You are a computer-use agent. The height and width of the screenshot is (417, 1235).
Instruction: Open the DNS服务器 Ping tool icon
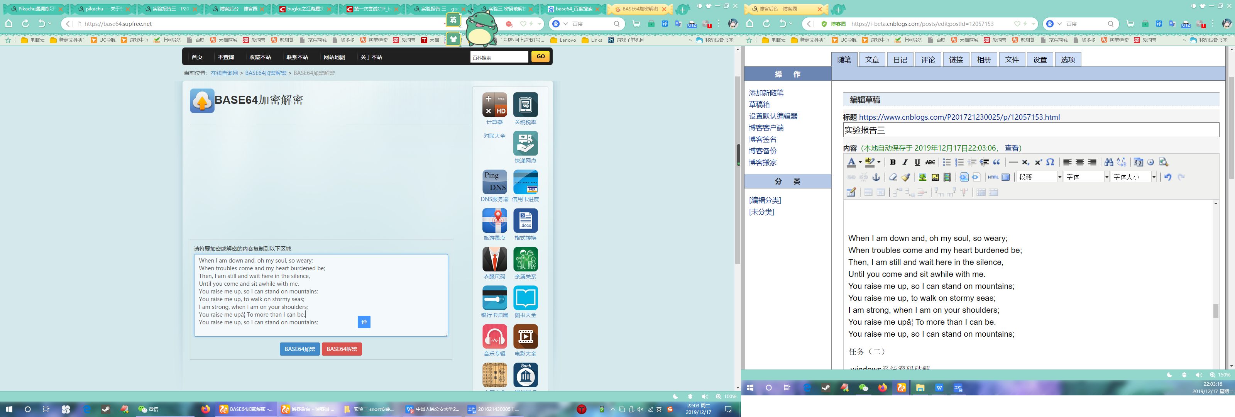494,182
